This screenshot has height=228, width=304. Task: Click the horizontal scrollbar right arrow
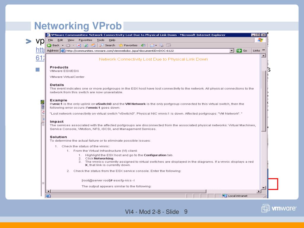(259, 191)
